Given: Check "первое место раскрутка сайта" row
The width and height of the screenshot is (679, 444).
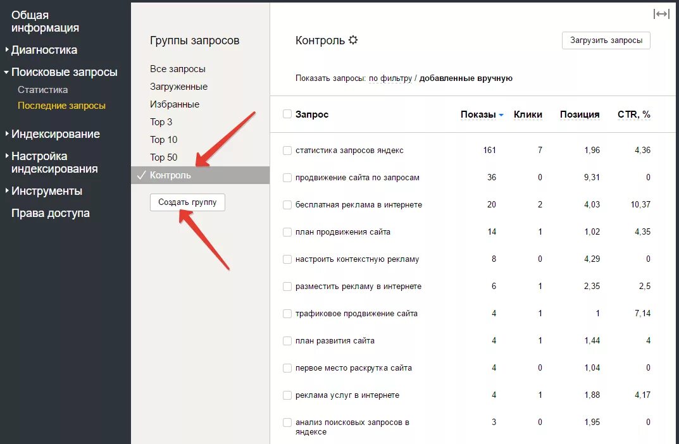Looking at the screenshot, I should 287,368.
